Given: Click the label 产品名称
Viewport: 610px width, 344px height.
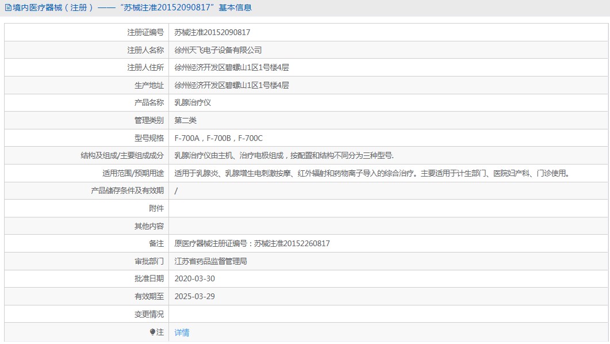Looking at the screenshot, I should [149, 103].
